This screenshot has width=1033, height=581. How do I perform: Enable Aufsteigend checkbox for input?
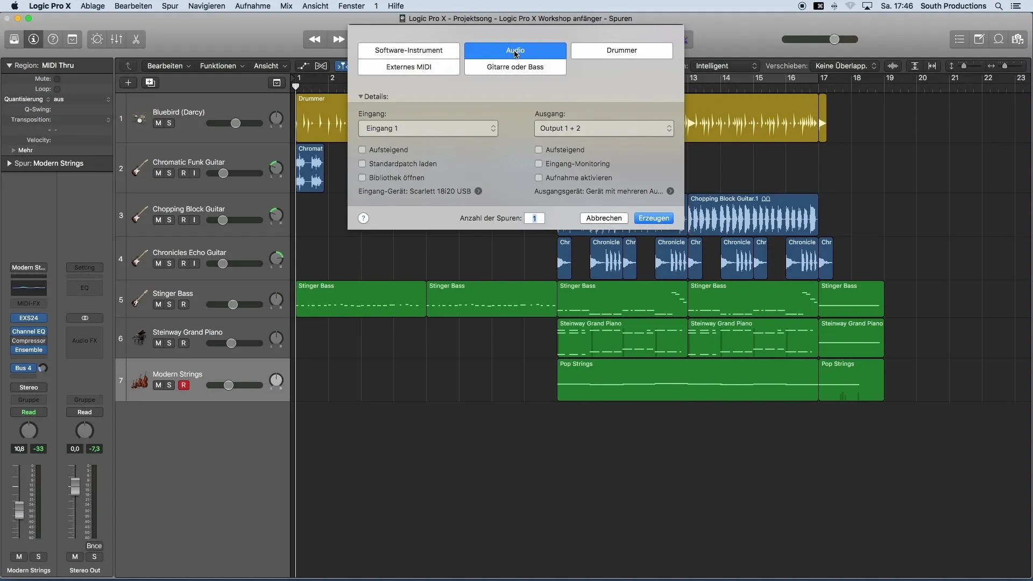coord(363,149)
